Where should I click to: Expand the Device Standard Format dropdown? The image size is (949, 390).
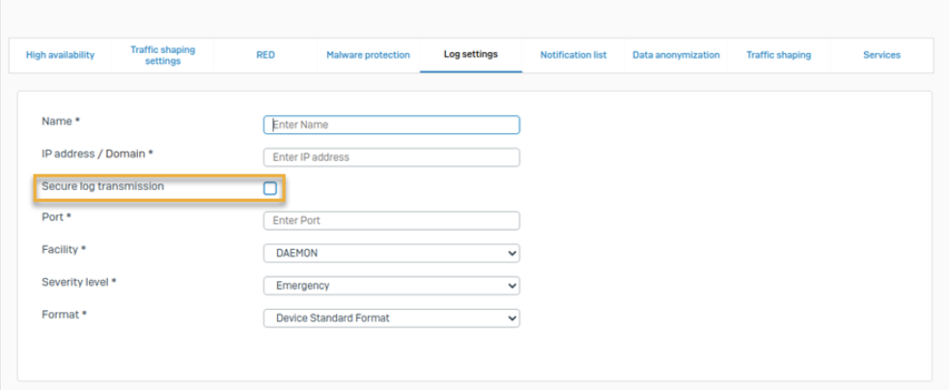click(x=391, y=318)
